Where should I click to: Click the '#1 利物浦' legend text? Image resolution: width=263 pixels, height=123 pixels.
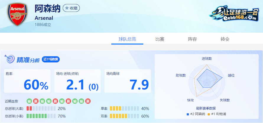[219, 114]
